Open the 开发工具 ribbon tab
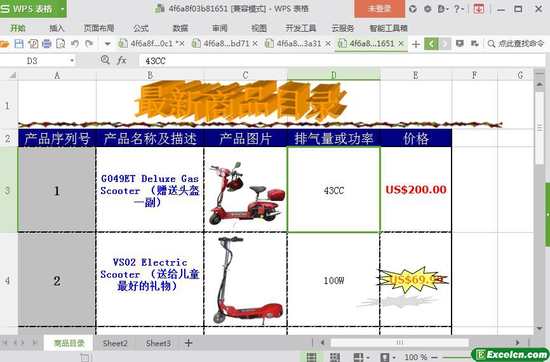 pyautogui.click(x=301, y=28)
